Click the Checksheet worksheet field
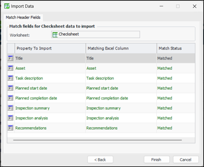This screenshot has height=167, width=204. tap(95, 34)
